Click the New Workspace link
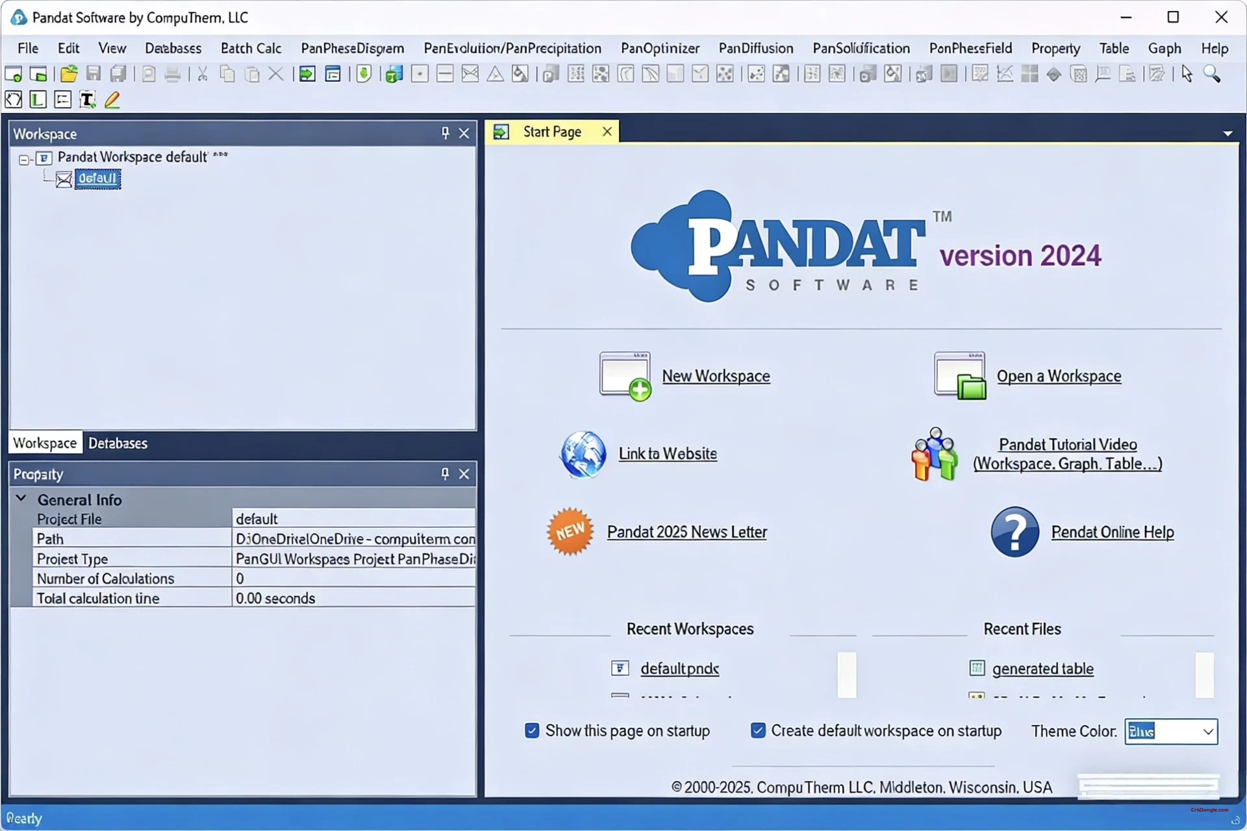 point(715,375)
